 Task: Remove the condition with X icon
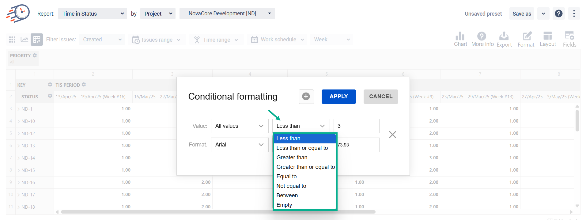click(x=392, y=135)
